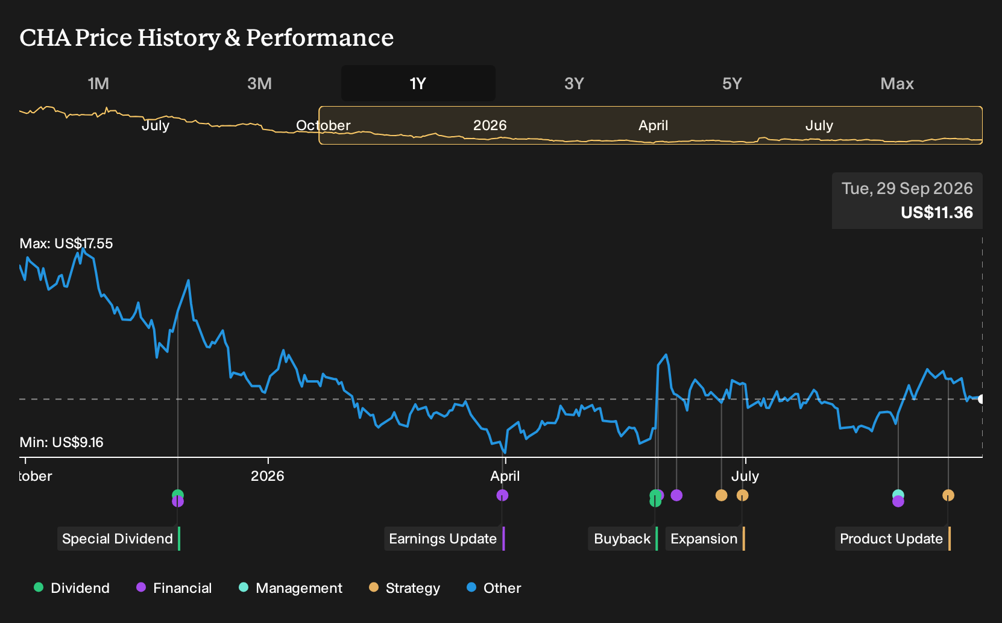Toggle the Financial legend filter
1002x623 pixels.
pos(174,588)
